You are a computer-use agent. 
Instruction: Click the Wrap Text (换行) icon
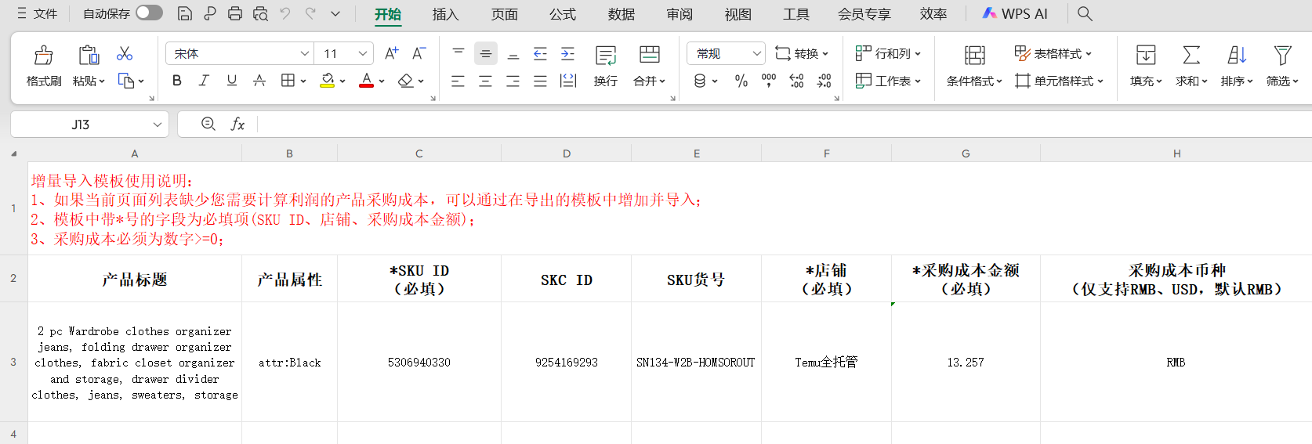[x=605, y=55]
